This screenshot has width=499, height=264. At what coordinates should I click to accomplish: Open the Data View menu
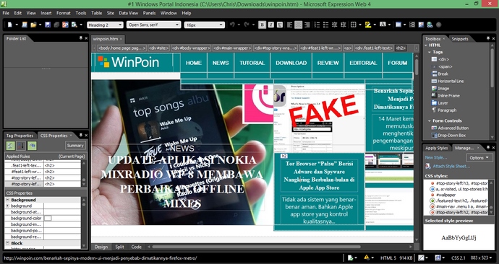coord(129,13)
